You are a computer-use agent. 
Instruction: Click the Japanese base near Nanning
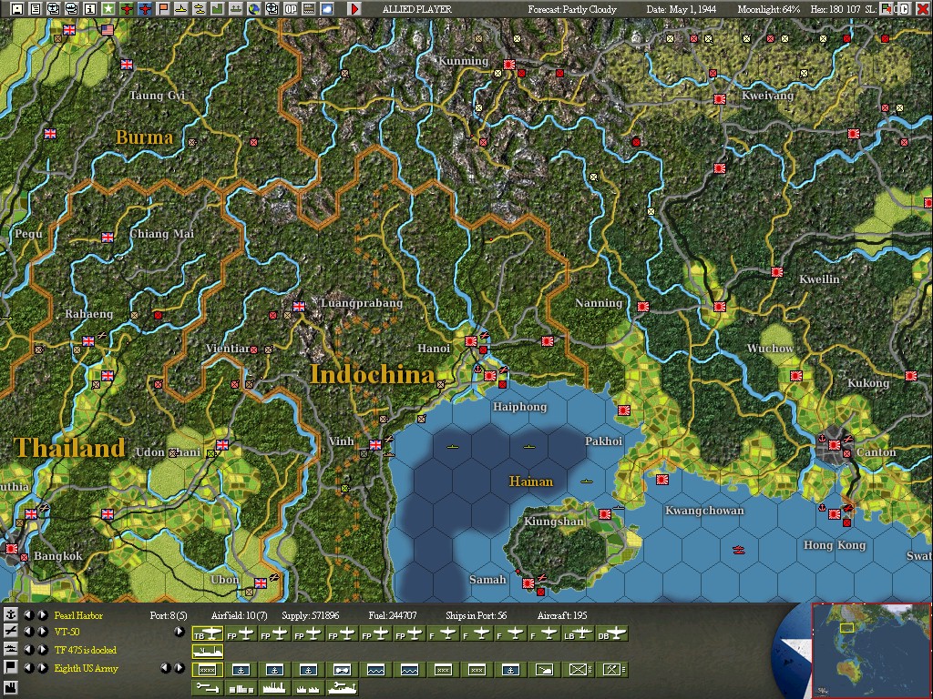[642, 307]
